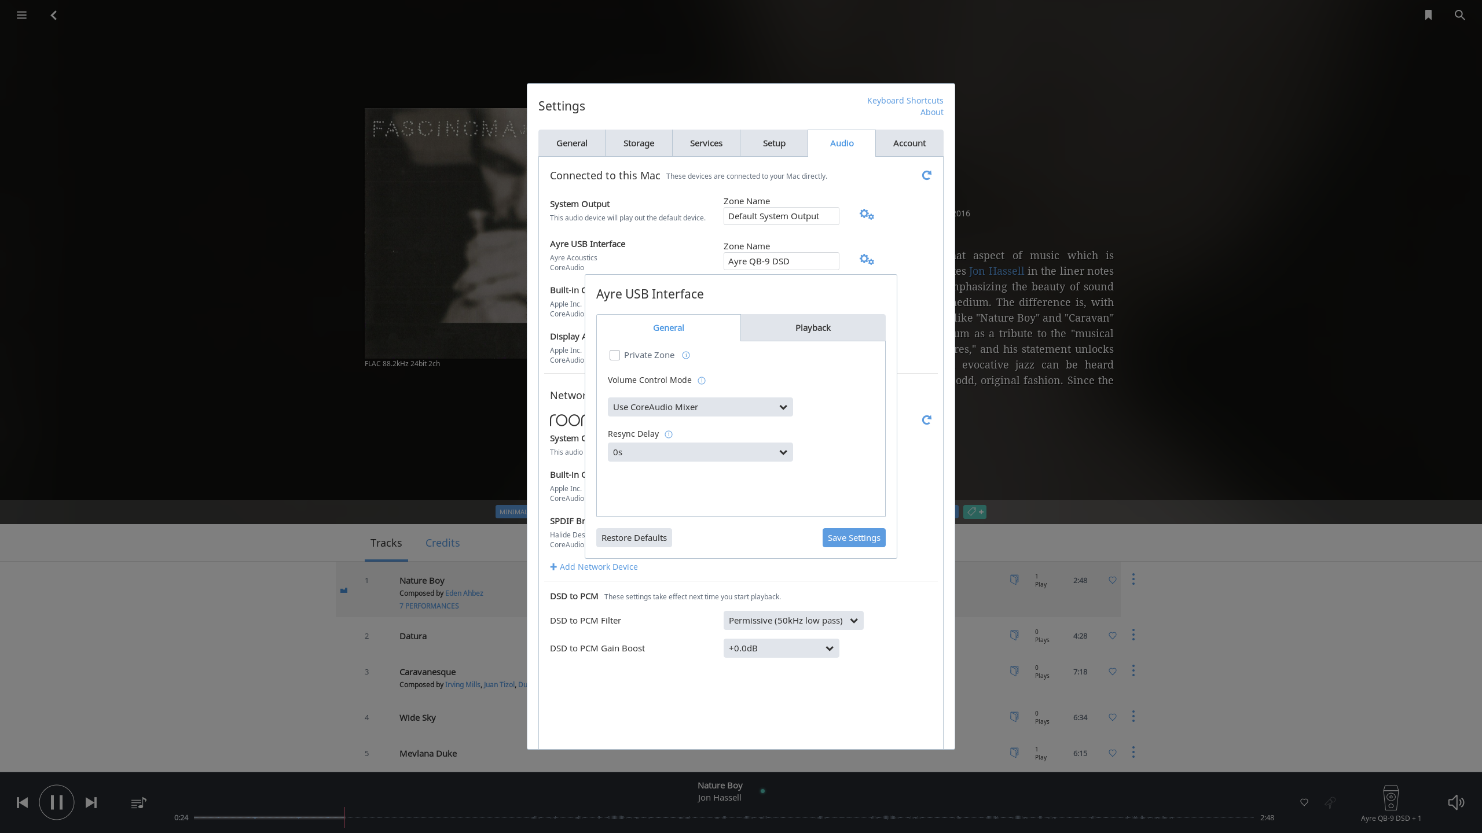Switch to the Setup settings tab

click(x=774, y=143)
